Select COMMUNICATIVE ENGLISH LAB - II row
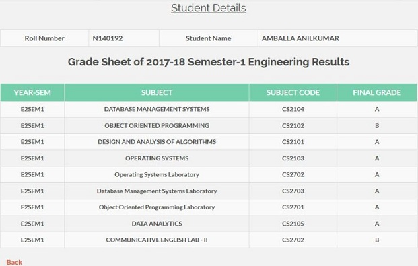Screen dimensions: 418x266 [x=209, y=240]
